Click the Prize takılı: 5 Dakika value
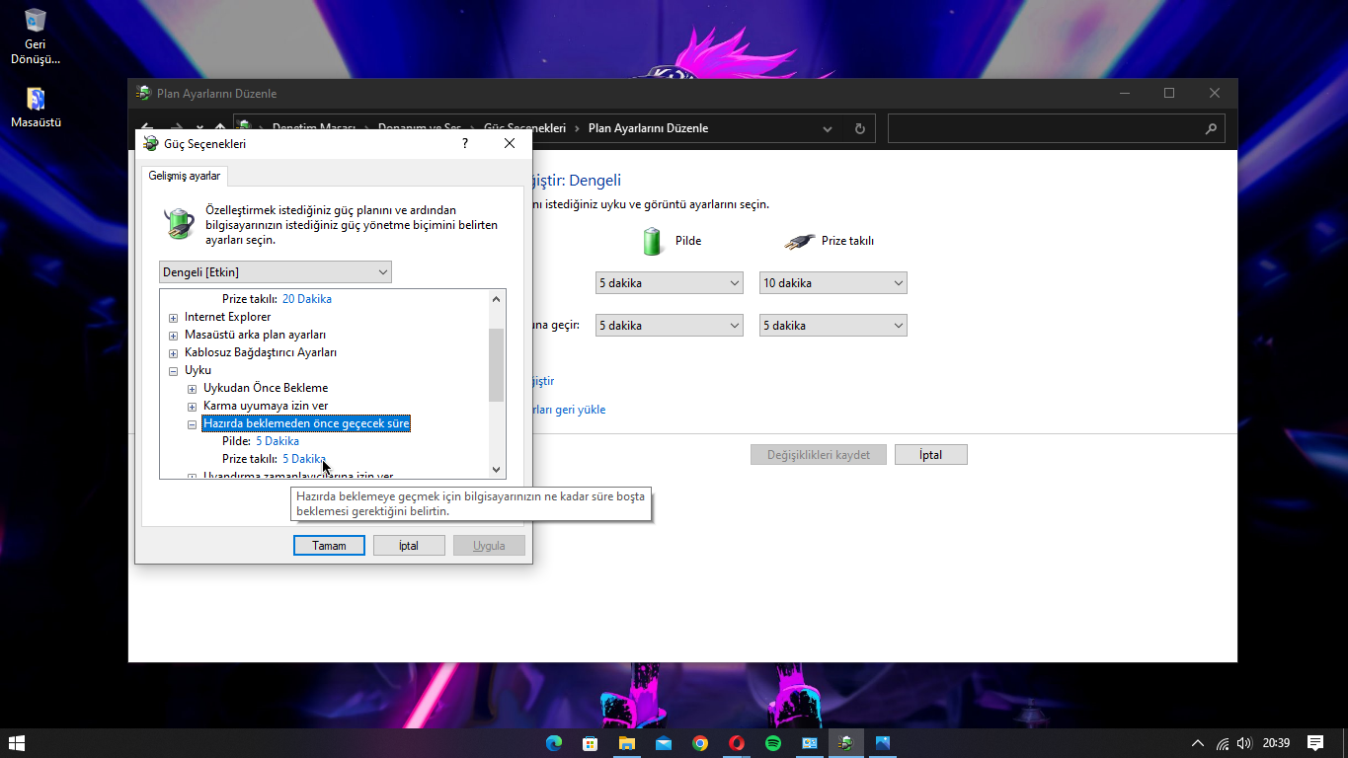The width and height of the screenshot is (1348, 758). [304, 459]
